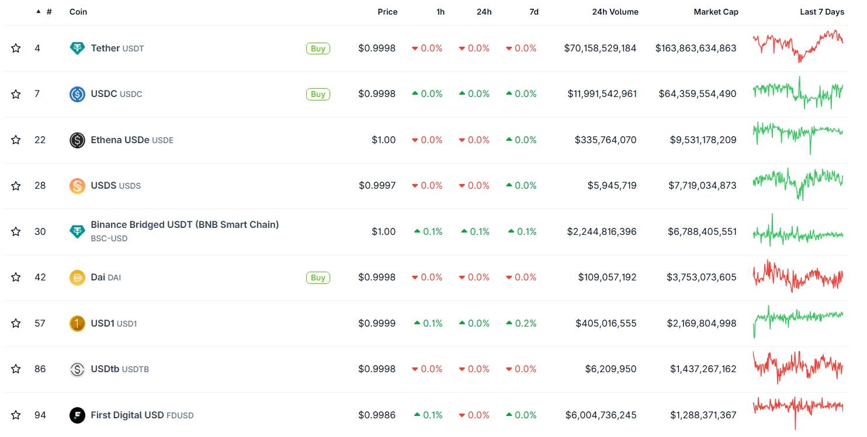The height and width of the screenshot is (437, 867).
Task: Open the USDS coin link
Action: tap(116, 186)
